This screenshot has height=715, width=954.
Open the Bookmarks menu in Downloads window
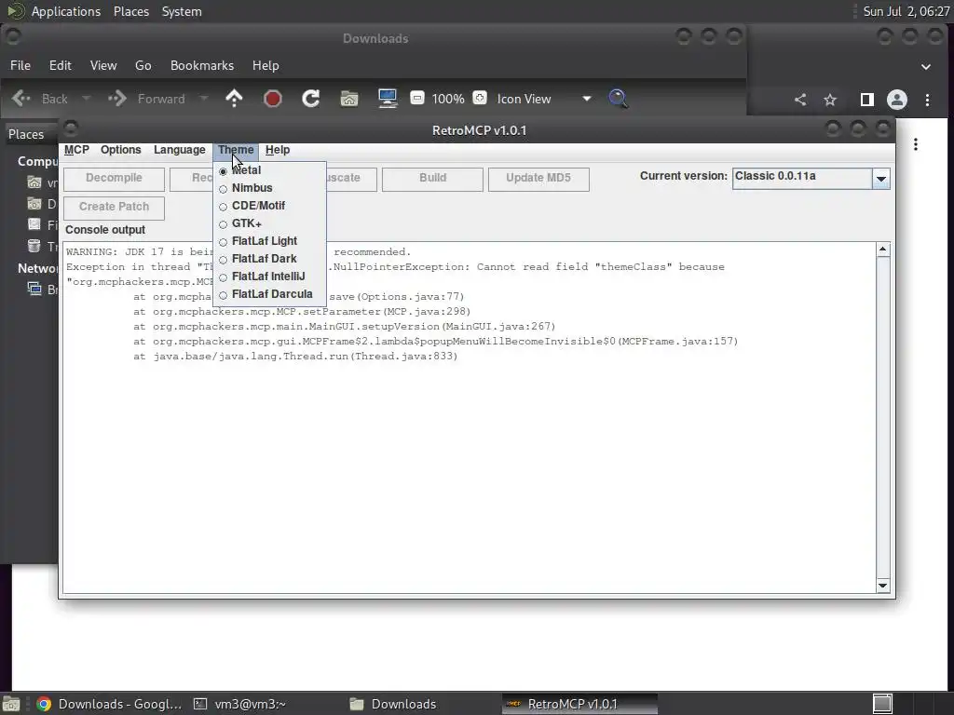[202, 66]
